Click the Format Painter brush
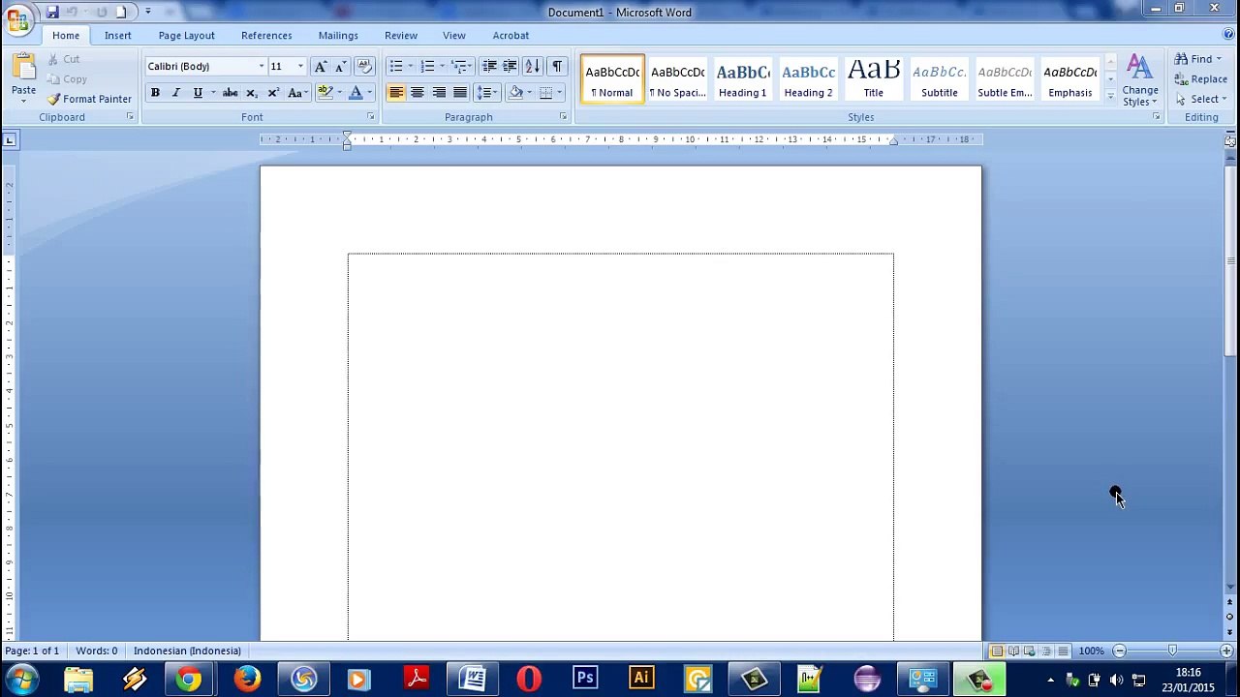1240x697 pixels. [x=54, y=99]
